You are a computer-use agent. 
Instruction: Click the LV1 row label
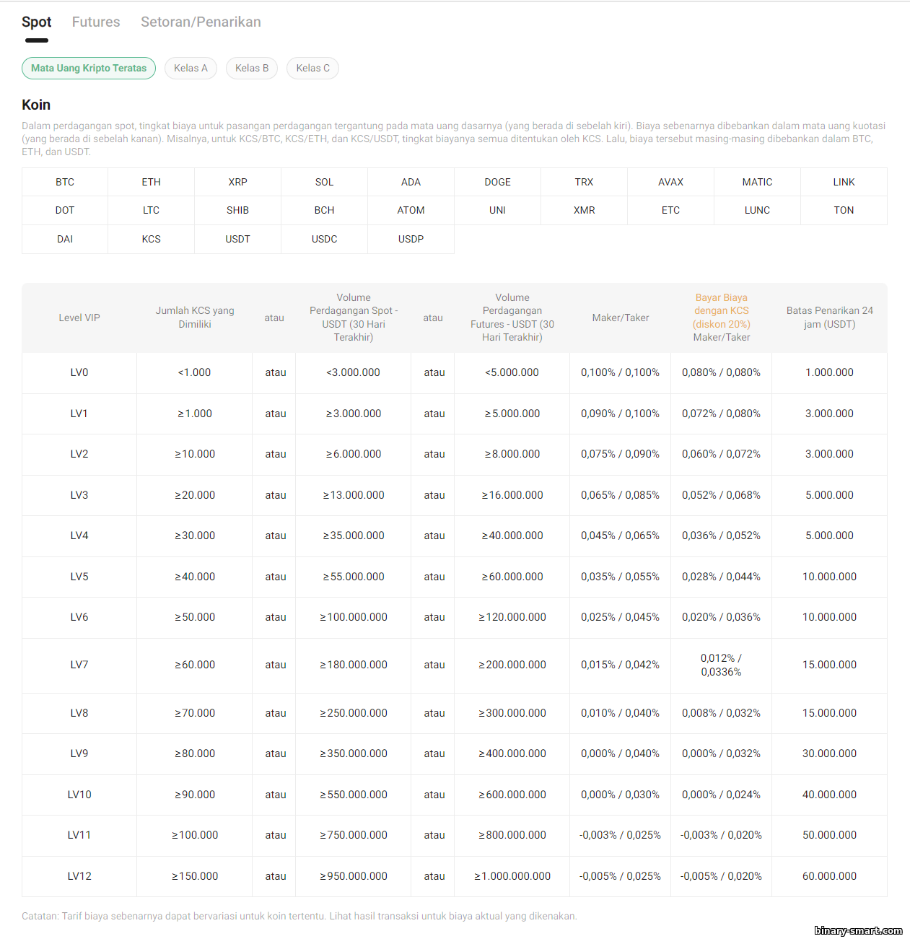79,414
